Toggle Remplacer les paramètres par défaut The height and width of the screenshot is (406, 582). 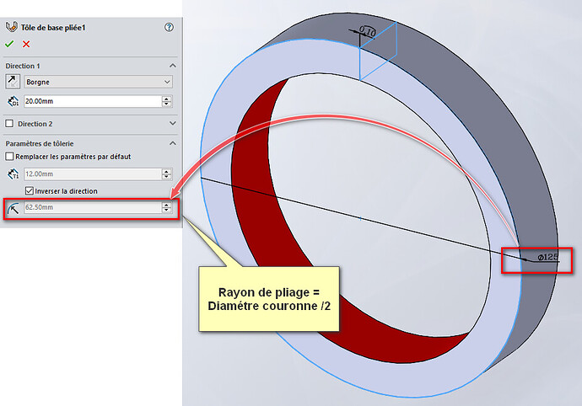tap(10, 157)
